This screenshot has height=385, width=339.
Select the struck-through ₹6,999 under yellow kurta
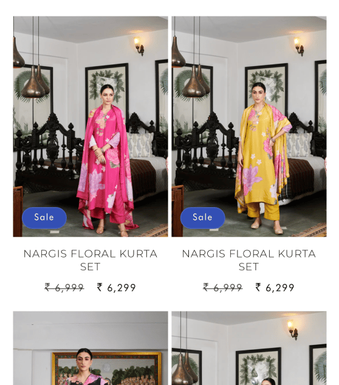[x=223, y=287]
